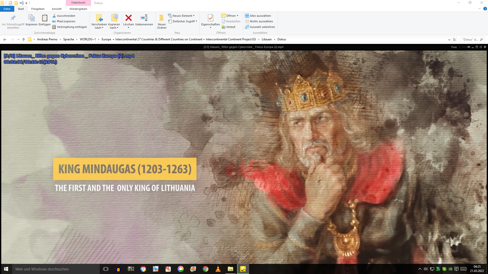This screenshot has height=274, width=488.
Task: Open the system volume speaker icon
Action: coord(426,269)
